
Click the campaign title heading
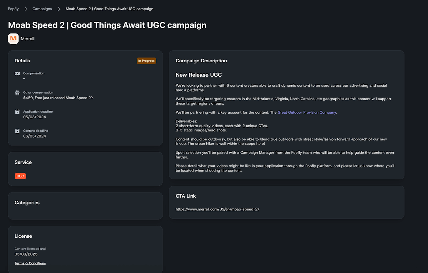pyautogui.click(x=107, y=25)
